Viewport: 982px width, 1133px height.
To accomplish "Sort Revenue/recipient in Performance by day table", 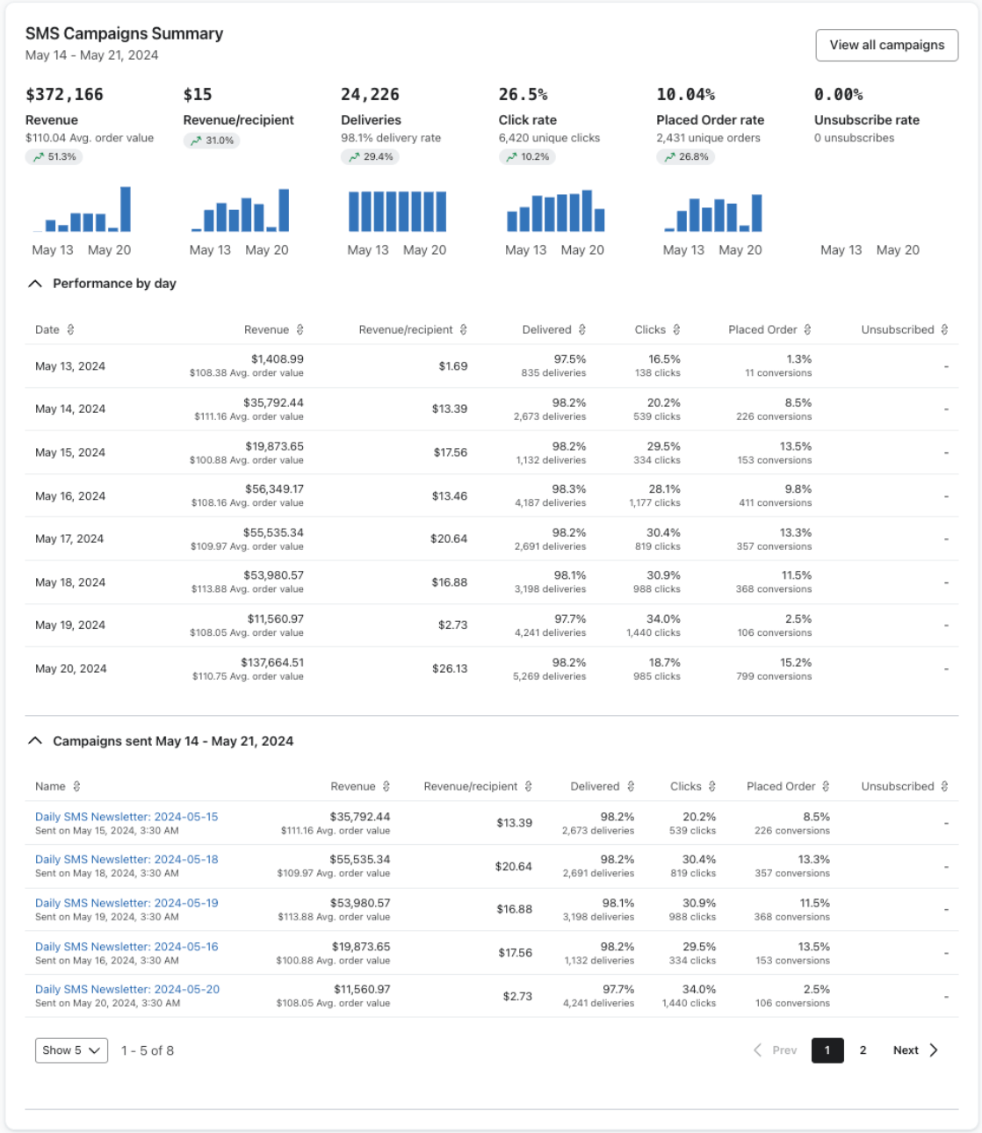I will coord(463,329).
